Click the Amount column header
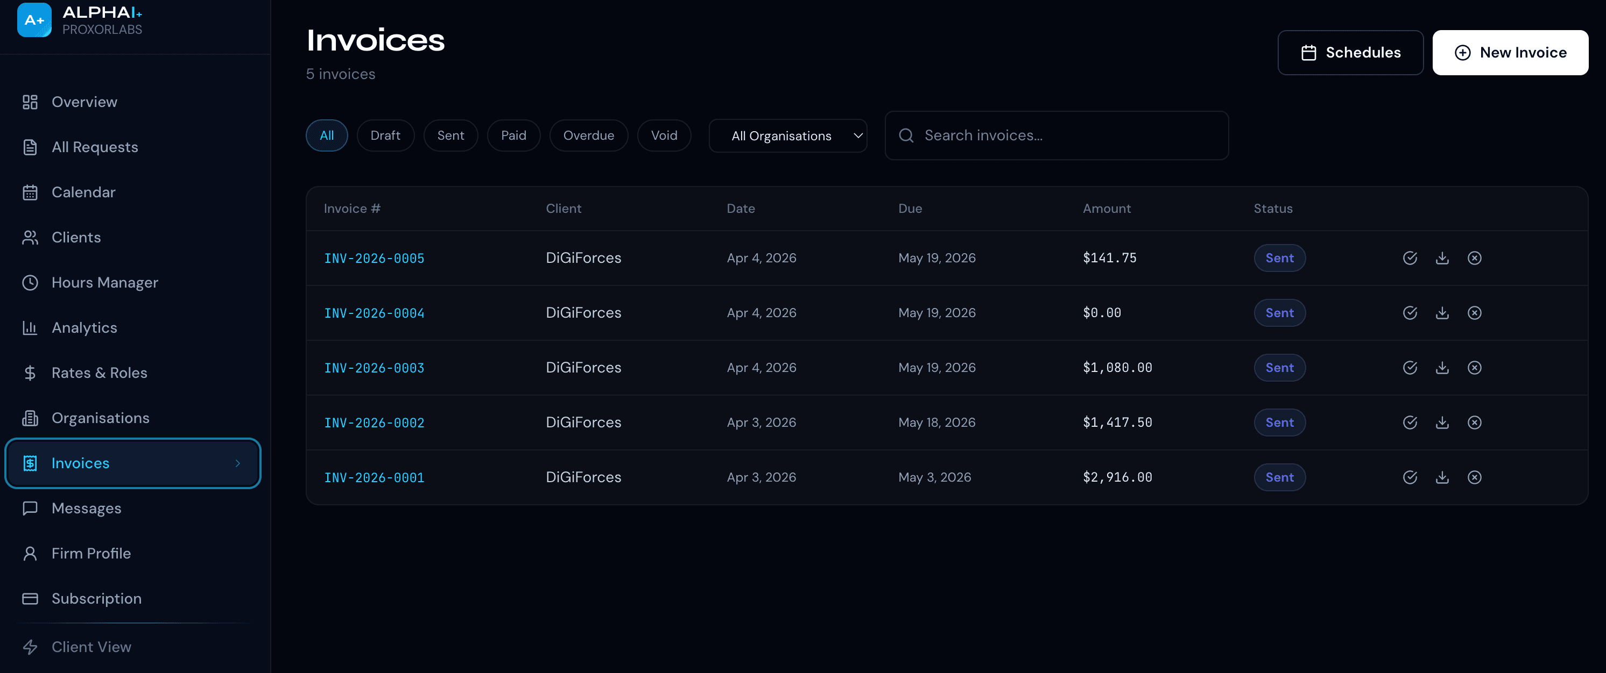The width and height of the screenshot is (1606, 673). click(1106, 209)
